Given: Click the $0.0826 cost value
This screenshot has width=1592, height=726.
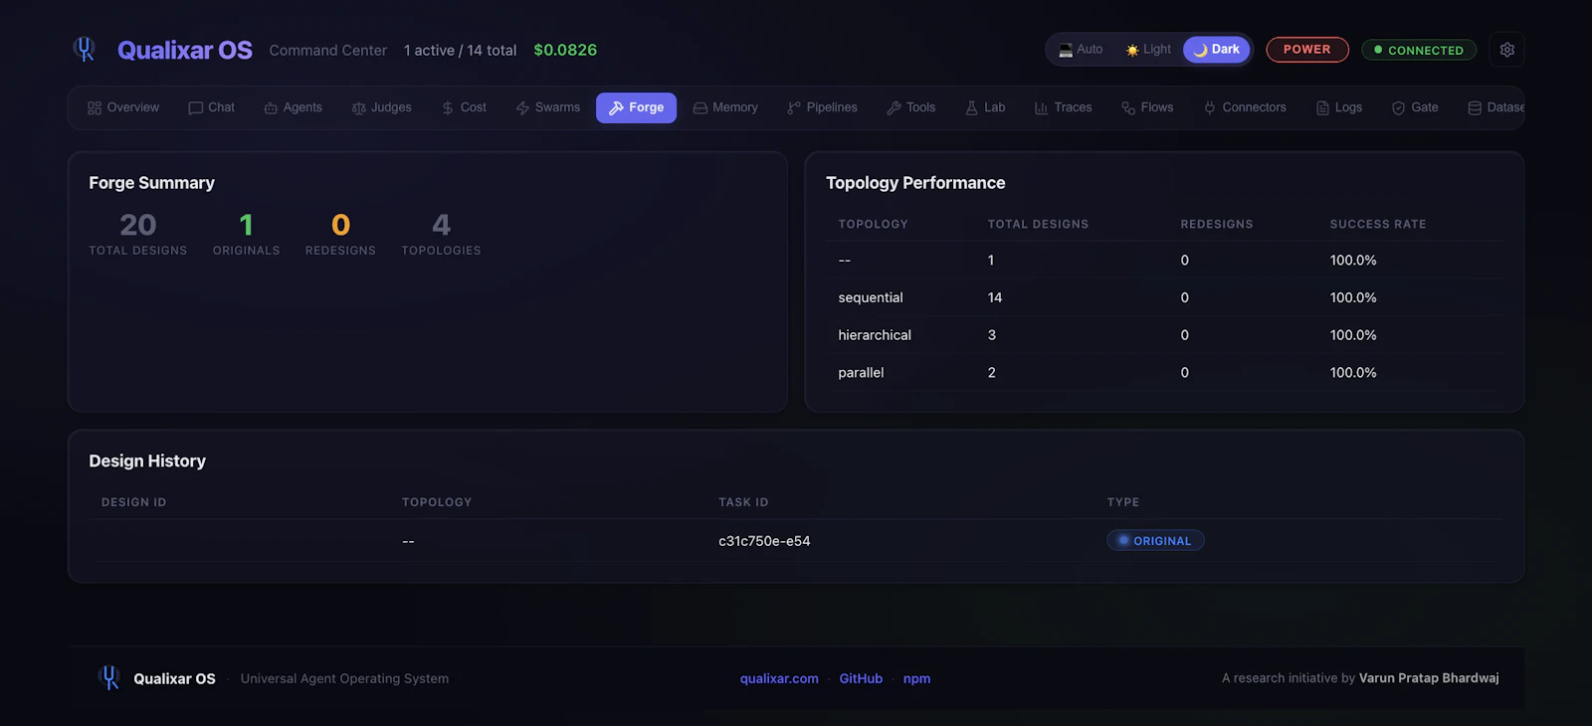Looking at the screenshot, I should (x=565, y=50).
